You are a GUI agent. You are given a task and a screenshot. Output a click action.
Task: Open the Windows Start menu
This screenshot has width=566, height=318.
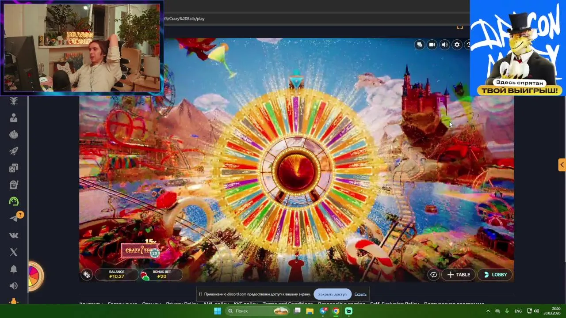coord(218,311)
